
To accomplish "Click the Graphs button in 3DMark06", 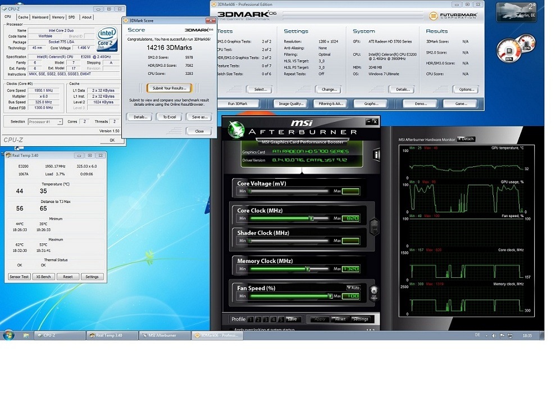I will (371, 103).
